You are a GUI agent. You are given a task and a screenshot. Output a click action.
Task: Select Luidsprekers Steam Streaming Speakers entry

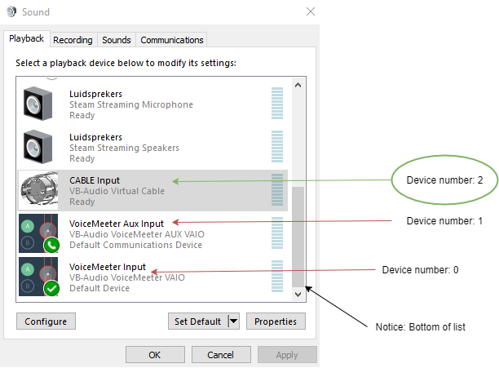(152, 148)
